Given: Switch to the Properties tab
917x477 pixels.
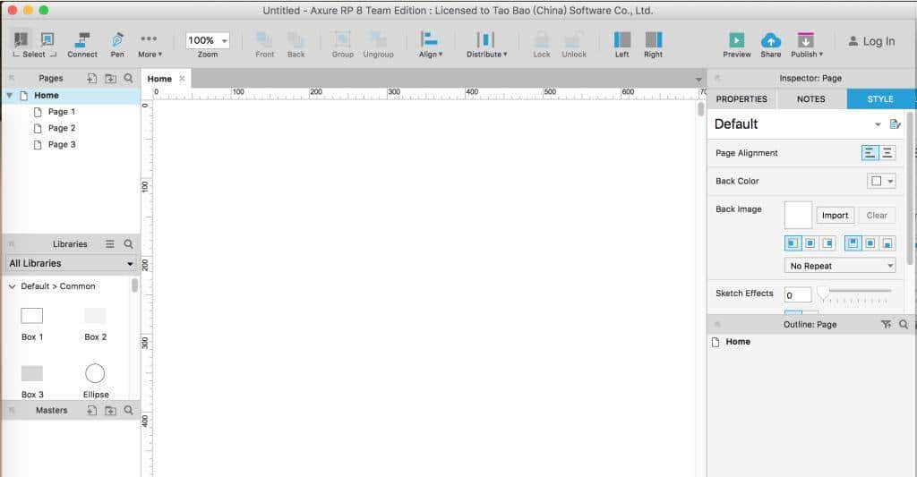Looking at the screenshot, I should 741,99.
